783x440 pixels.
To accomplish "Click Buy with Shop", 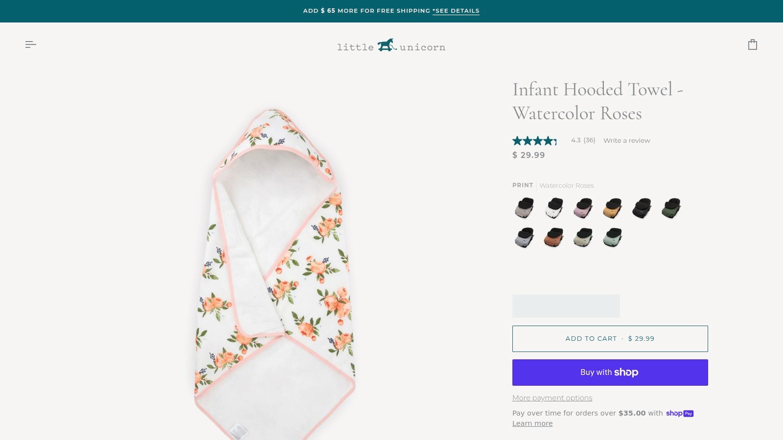I will tap(610, 372).
